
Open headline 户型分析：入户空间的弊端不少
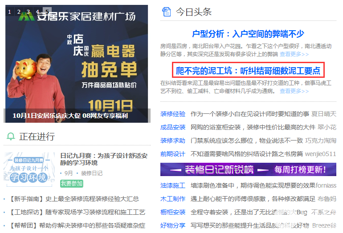coord(248,34)
